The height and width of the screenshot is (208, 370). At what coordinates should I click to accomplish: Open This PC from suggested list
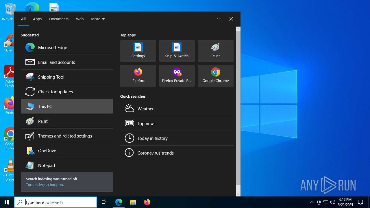tap(67, 106)
